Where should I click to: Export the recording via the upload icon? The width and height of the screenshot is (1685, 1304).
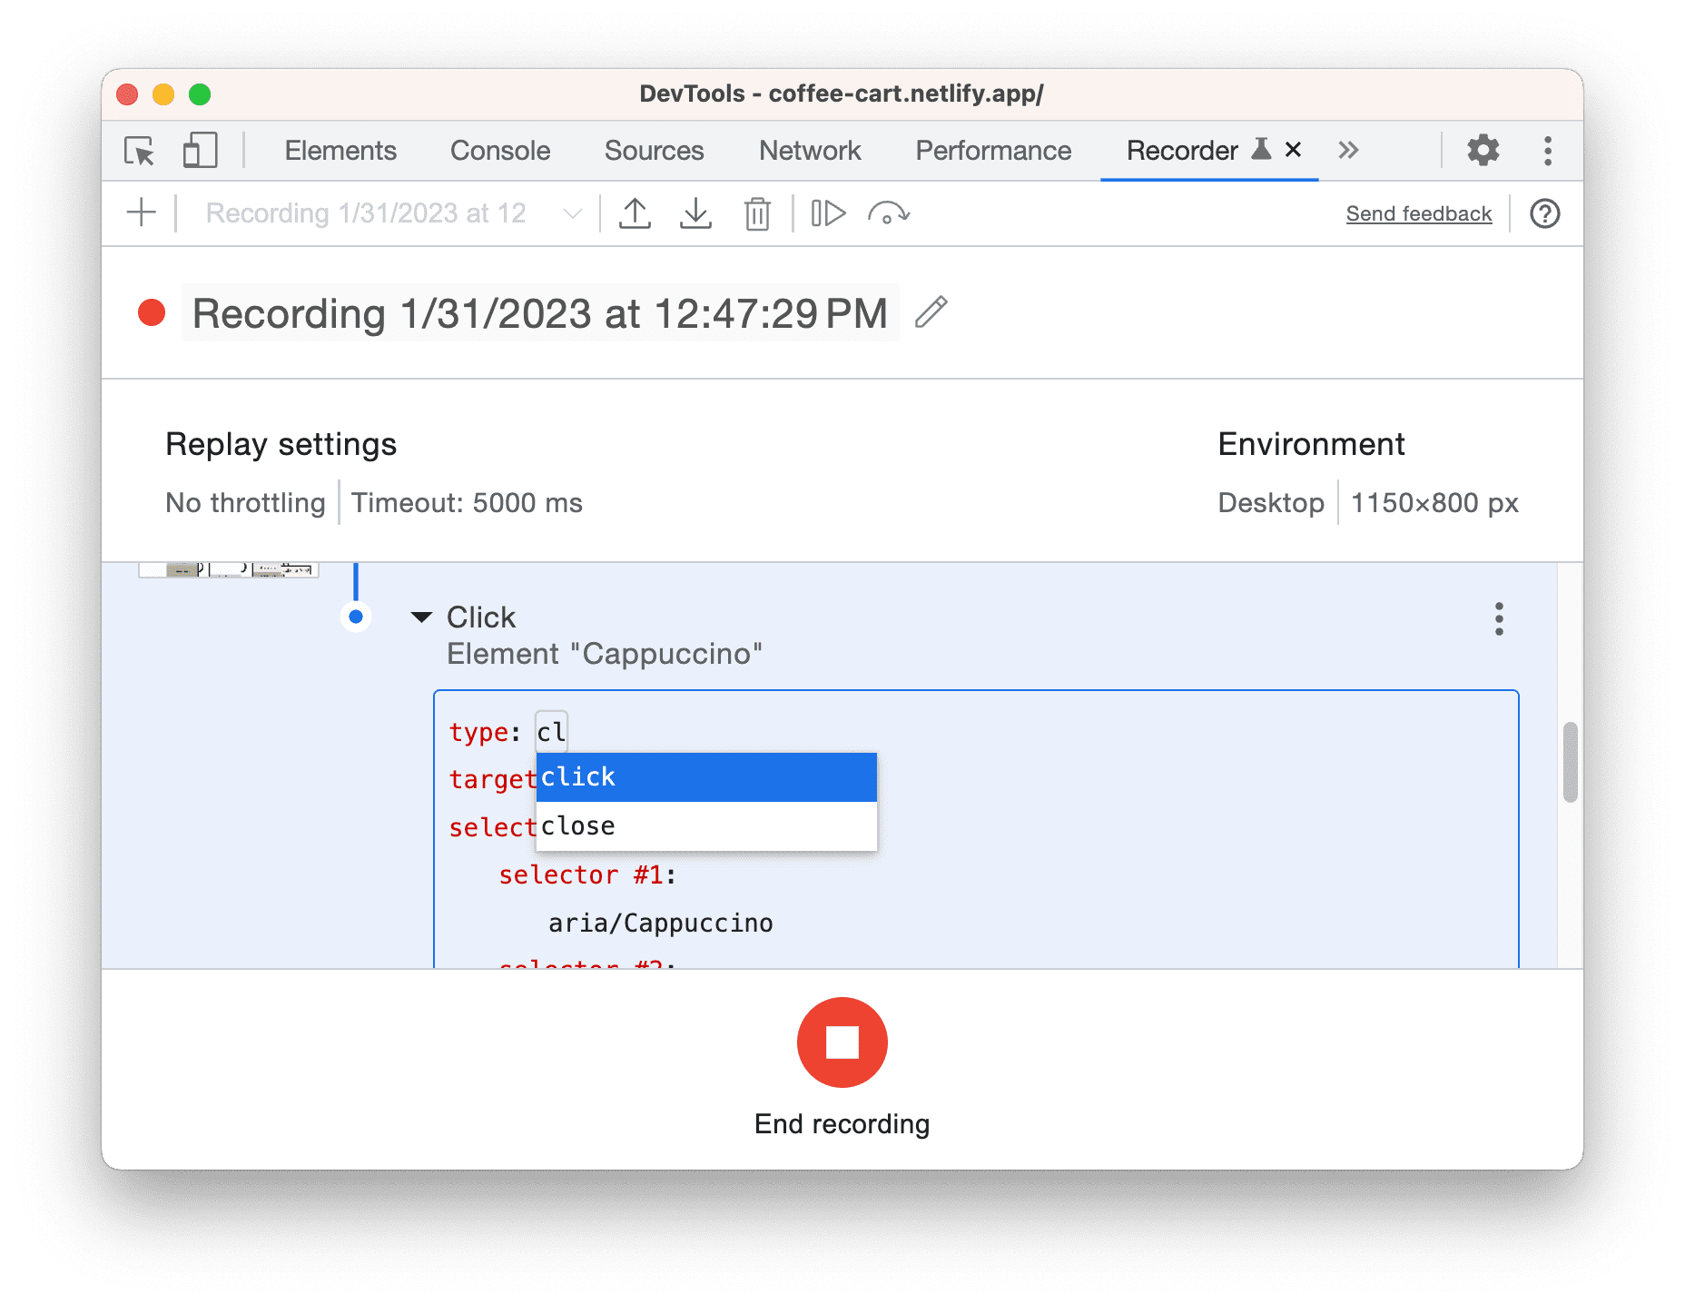(636, 212)
